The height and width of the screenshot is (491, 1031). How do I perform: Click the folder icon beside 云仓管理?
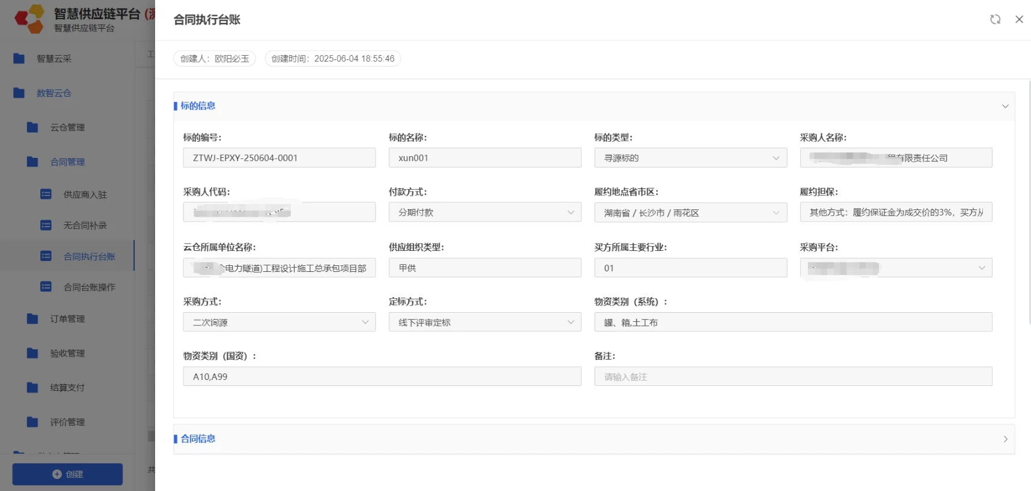click(x=32, y=127)
